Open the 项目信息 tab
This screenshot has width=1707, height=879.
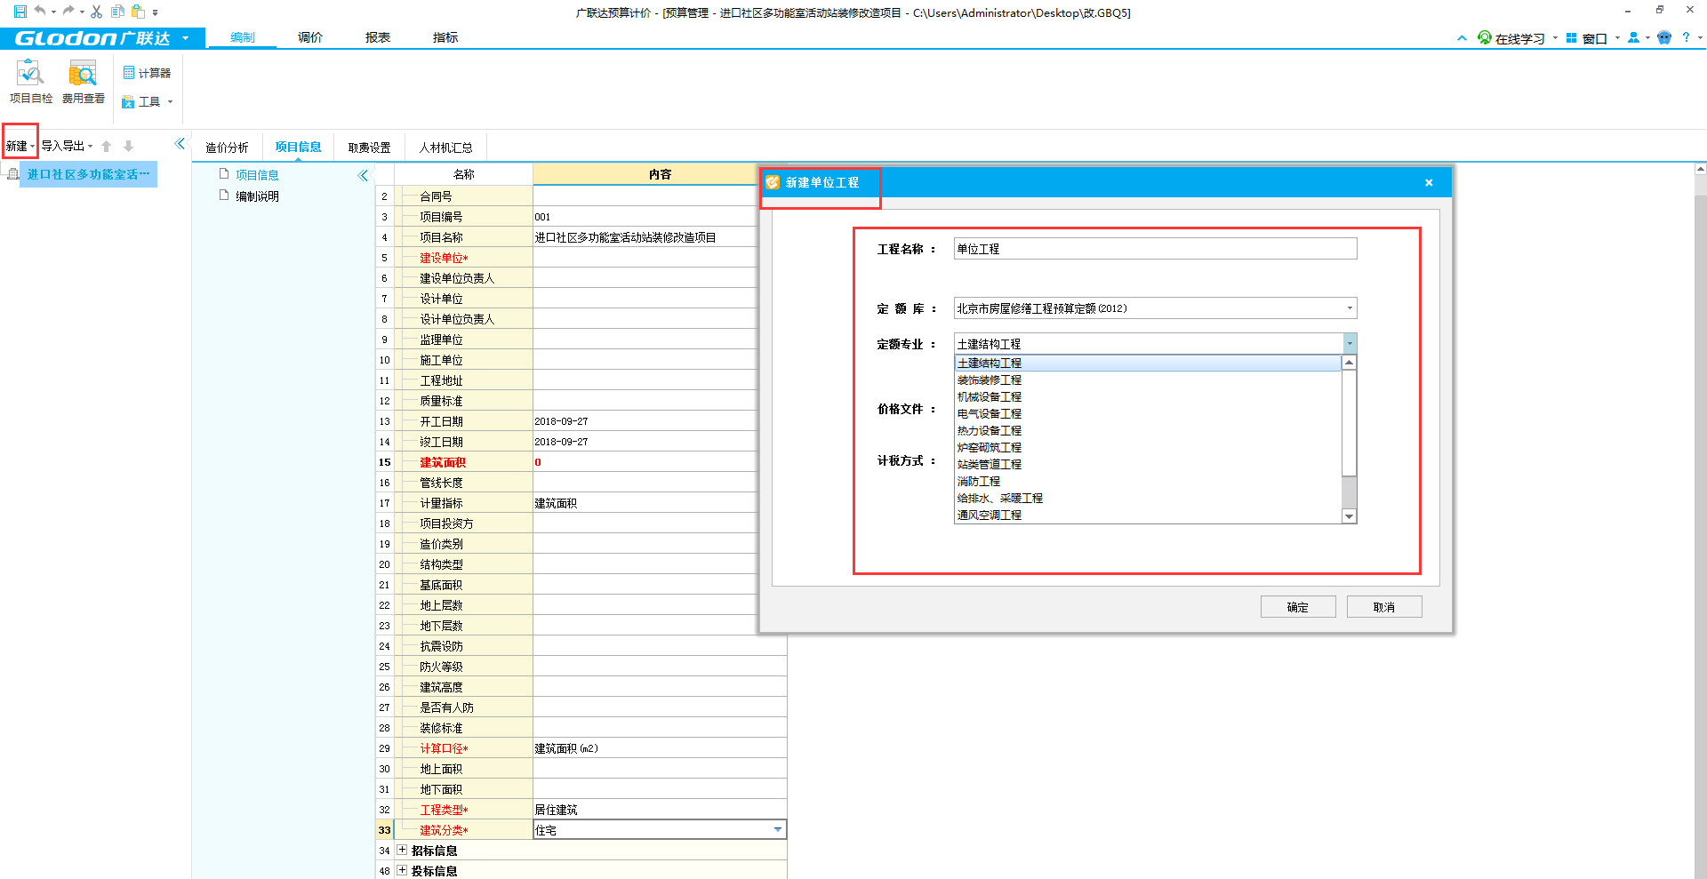tap(298, 147)
